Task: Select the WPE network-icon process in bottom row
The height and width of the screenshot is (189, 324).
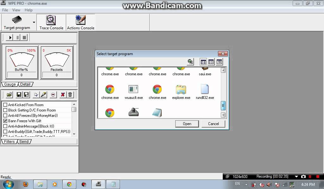Action: (134, 112)
